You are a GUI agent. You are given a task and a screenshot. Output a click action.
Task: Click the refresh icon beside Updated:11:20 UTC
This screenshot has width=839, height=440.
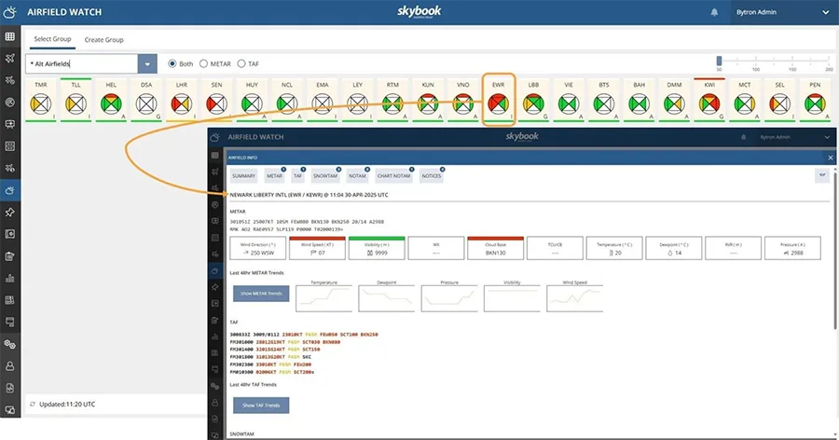[x=33, y=405]
